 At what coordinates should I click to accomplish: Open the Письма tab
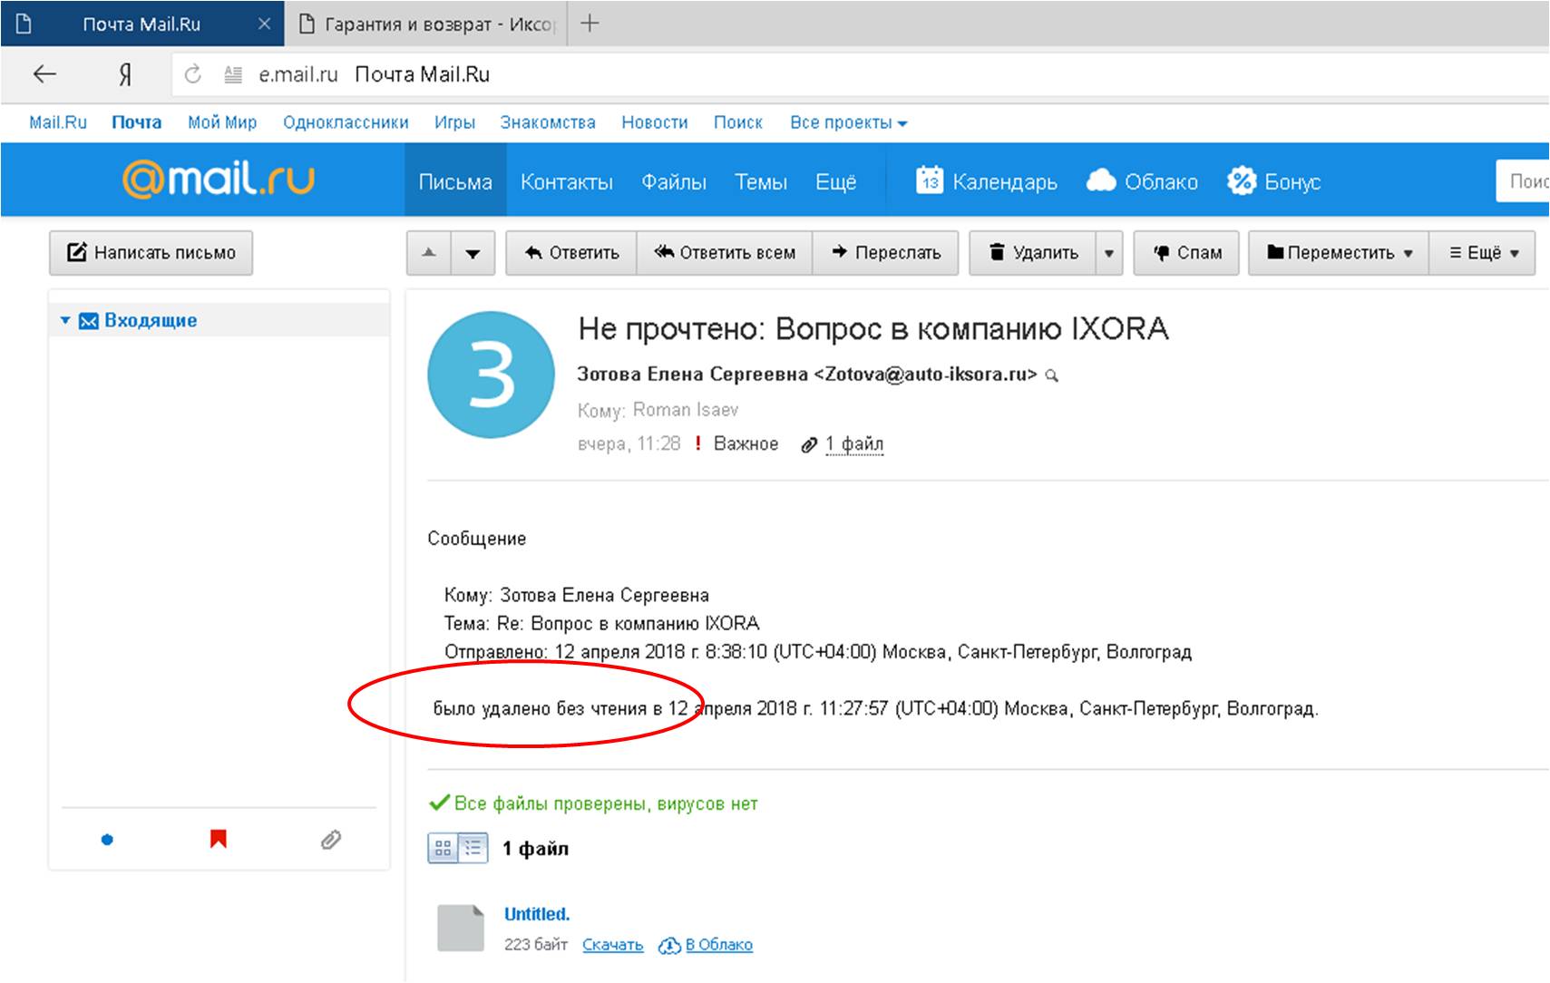click(455, 181)
